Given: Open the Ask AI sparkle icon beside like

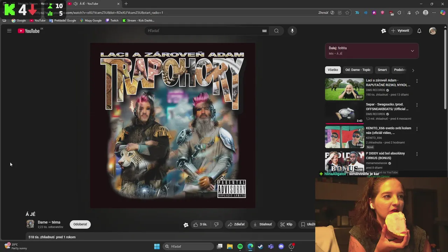Looking at the screenshot, I should click(x=186, y=225).
